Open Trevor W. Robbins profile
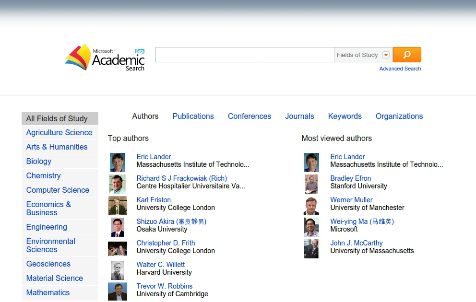This screenshot has width=476, height=302. point(165,286)
